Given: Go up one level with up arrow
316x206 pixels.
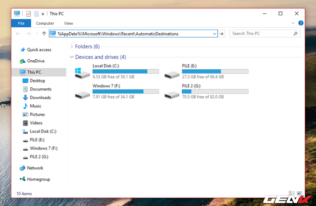Looking at the screenshot, I should point(44,34).
